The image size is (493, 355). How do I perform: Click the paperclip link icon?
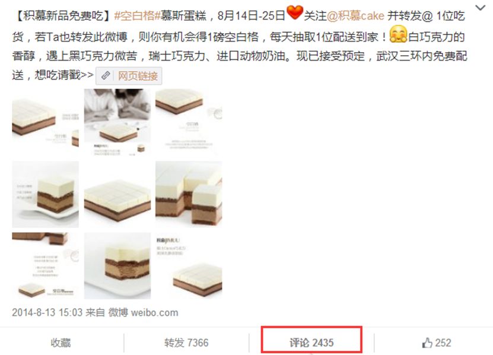tap(106, 76)
